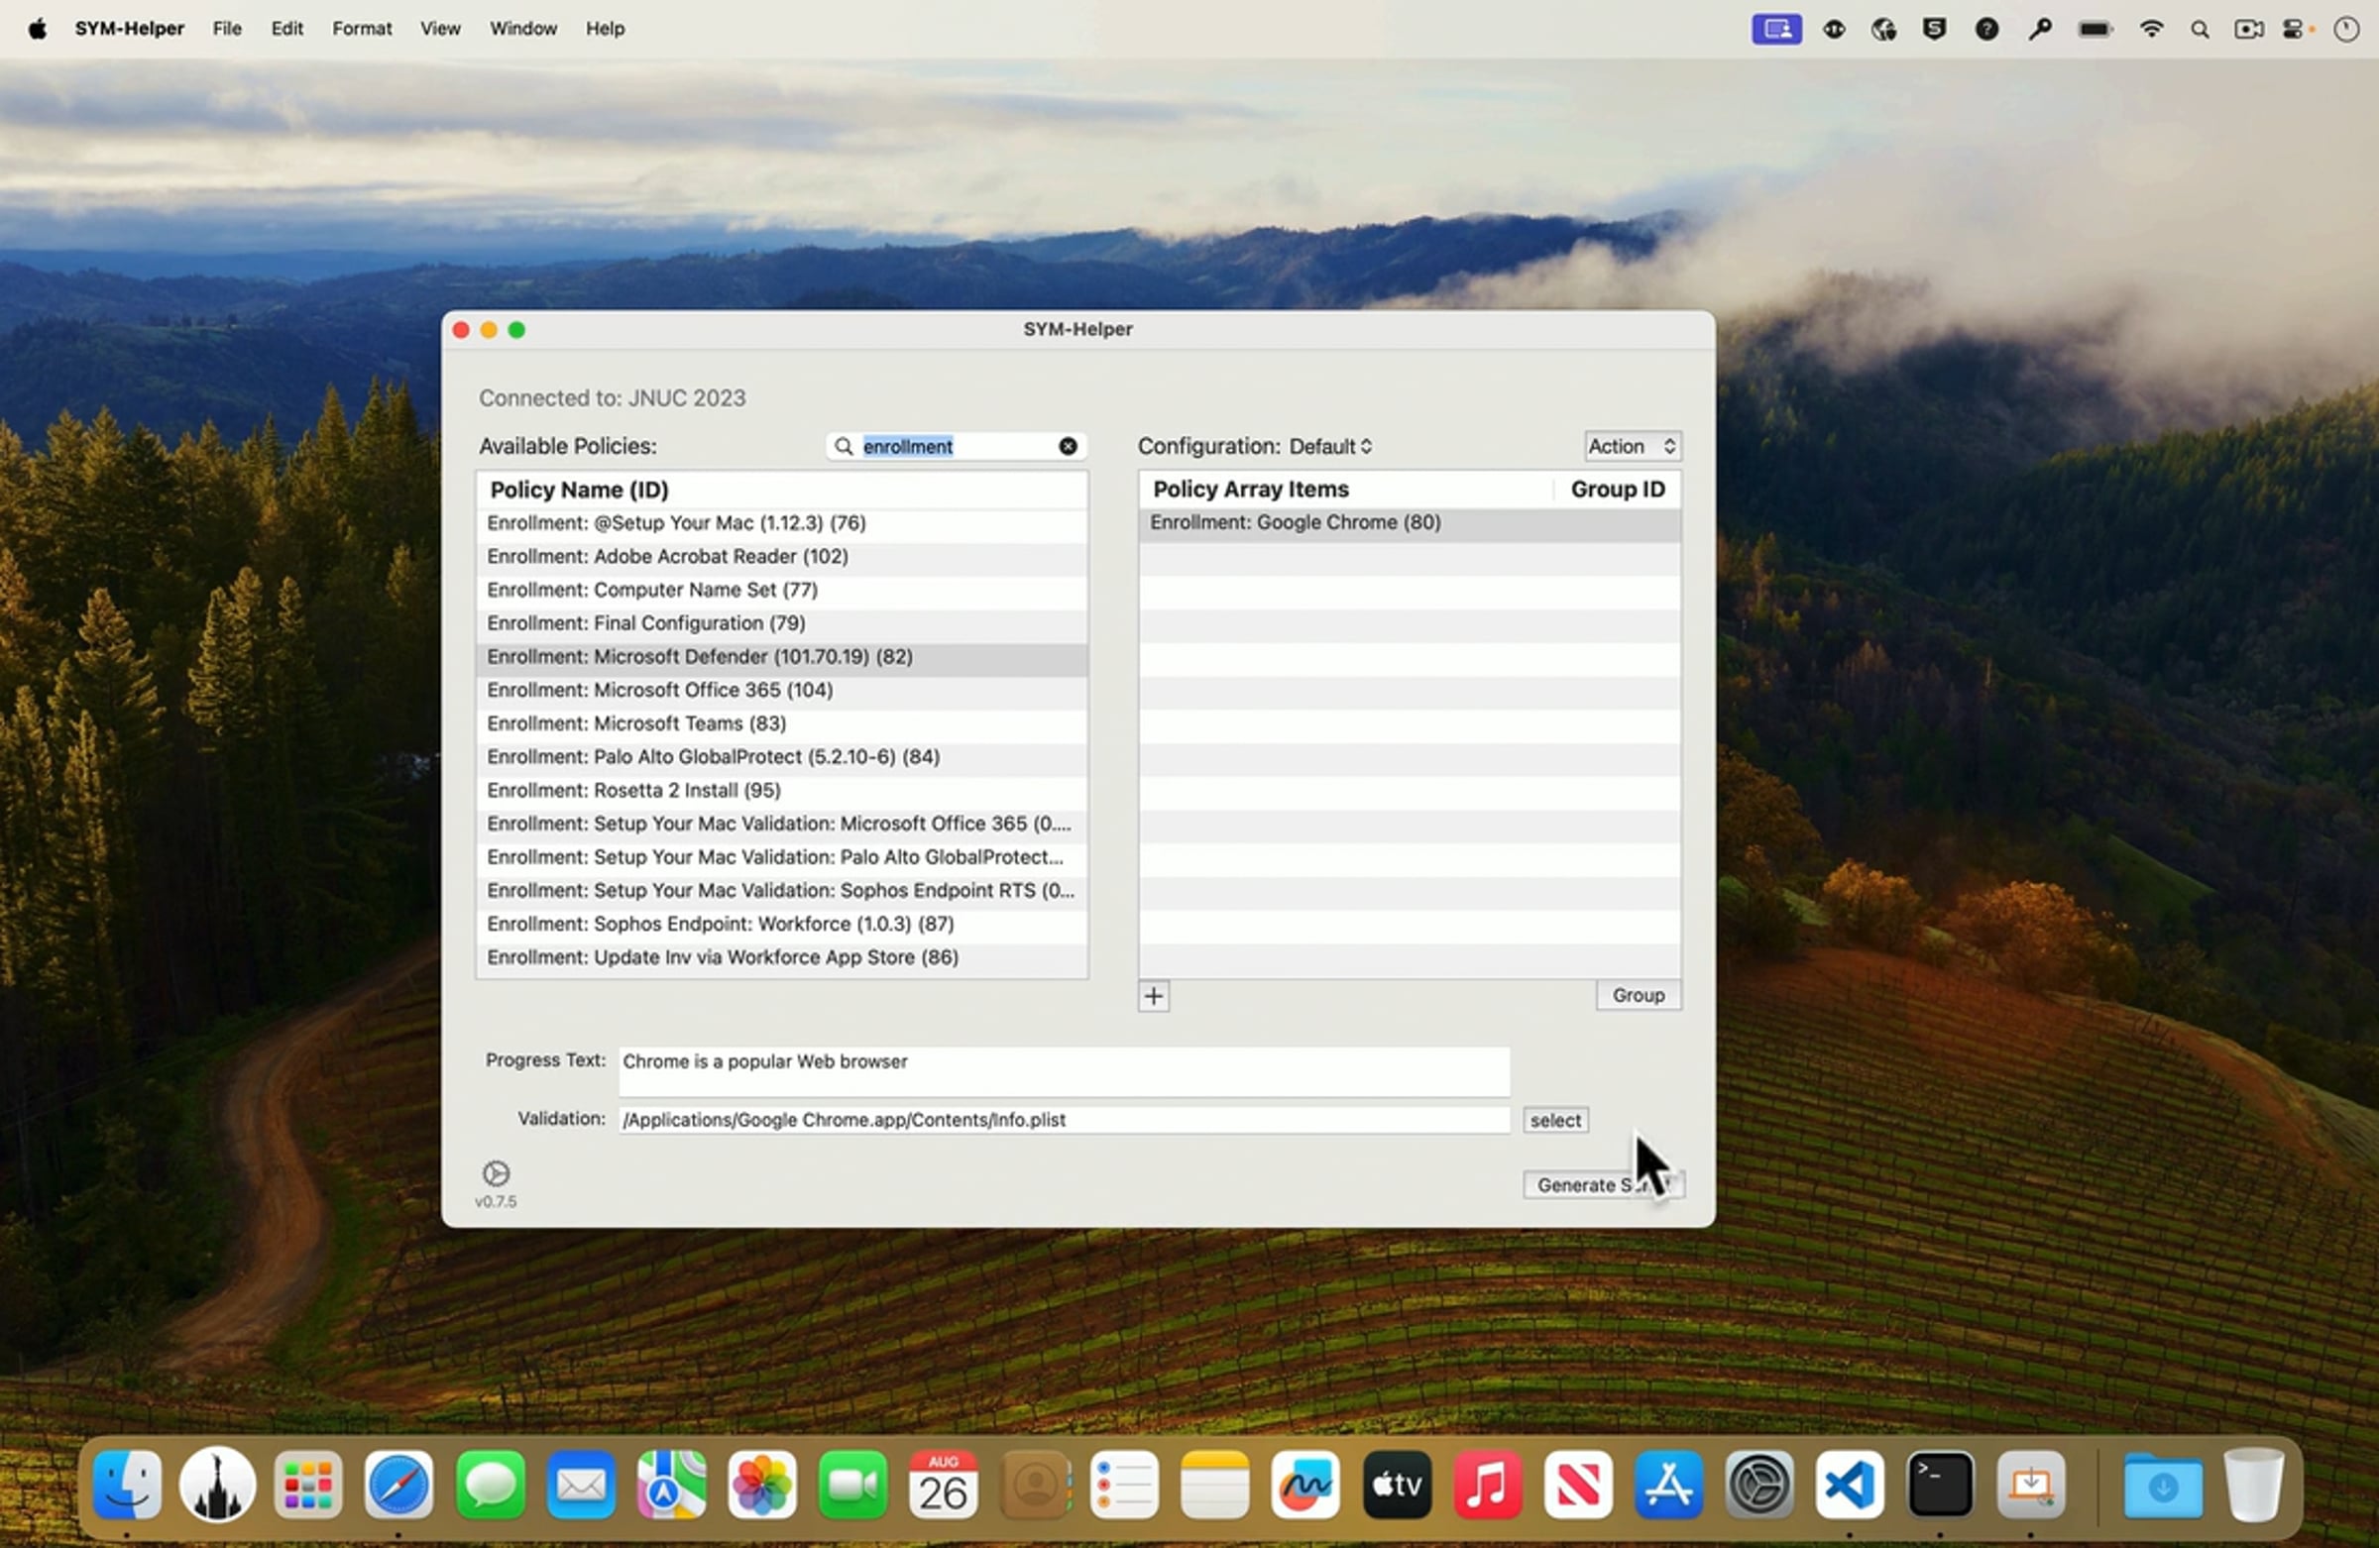The width and height of the screenshot is (2379, 1548).
Task: Open the Window menu
Action: pyautogui.click(x=522, y=29)
